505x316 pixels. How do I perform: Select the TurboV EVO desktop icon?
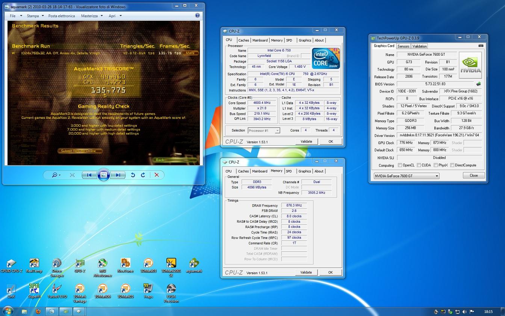(x=57, y=291)
